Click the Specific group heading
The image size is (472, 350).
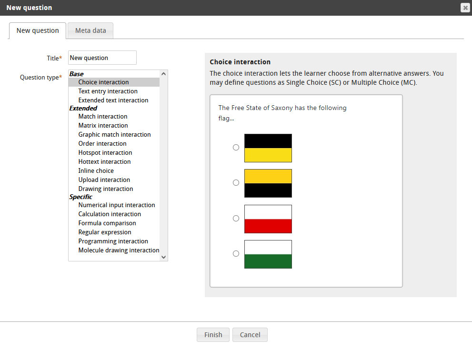[80, 197]
